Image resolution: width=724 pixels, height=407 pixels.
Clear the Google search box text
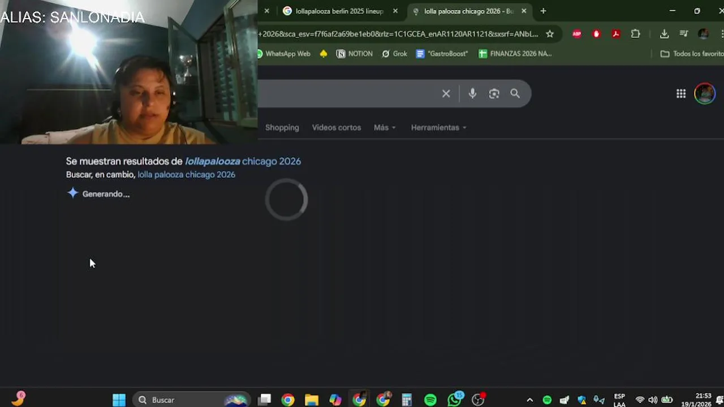click(x=446, y=94)
